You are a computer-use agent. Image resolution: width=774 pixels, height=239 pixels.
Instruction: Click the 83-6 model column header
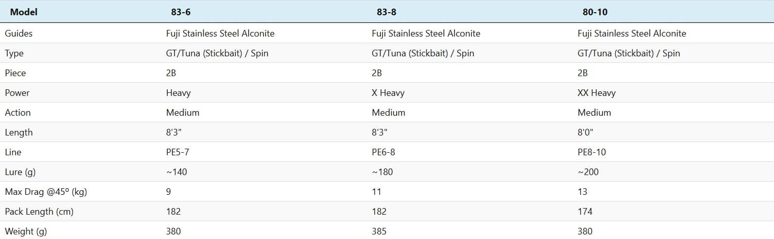pos(181,12)
